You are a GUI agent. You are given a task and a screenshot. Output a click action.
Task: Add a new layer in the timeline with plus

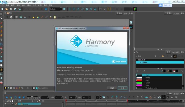(x=33, y=101)
